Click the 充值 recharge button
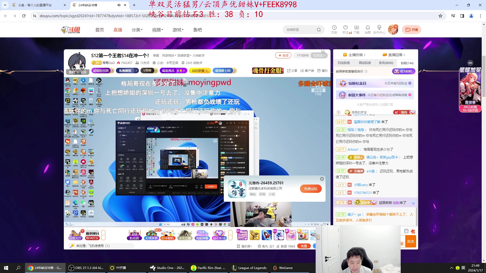Viewport: 486px width, 273px height. 304,246
